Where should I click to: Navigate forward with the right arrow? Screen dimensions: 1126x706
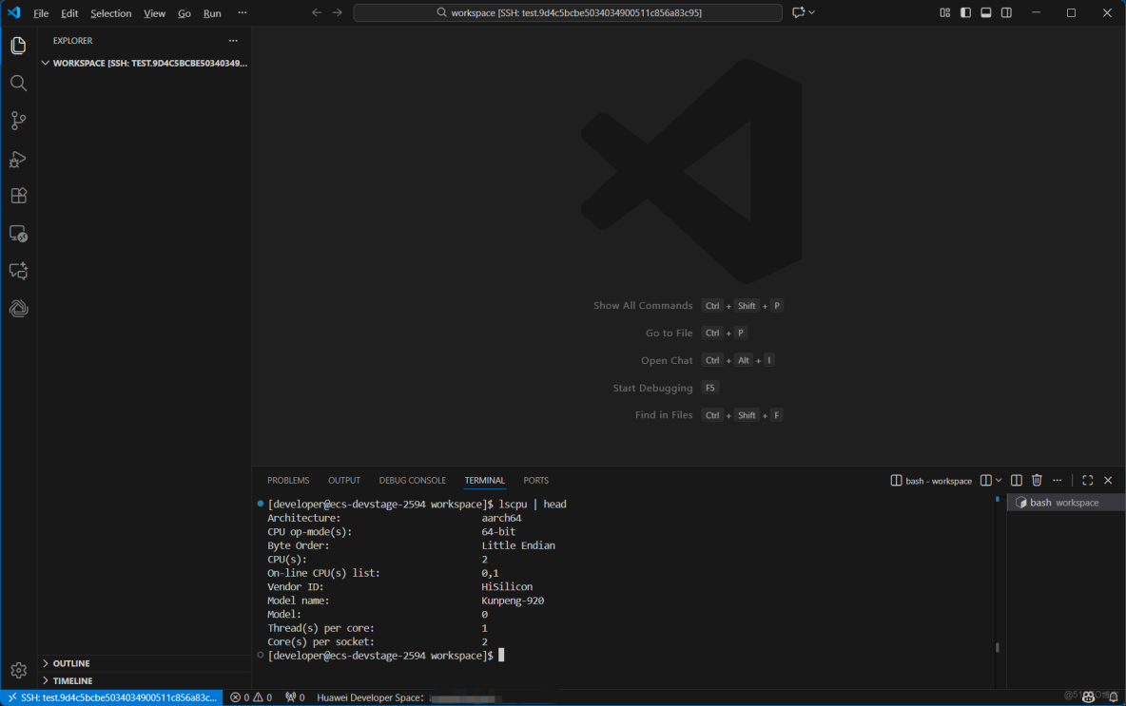(x=337, y=12)
